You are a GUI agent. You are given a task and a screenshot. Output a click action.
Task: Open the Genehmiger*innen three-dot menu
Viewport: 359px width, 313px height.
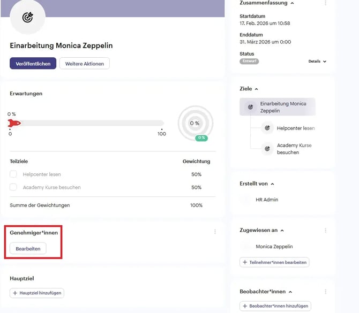pos(215,232)
